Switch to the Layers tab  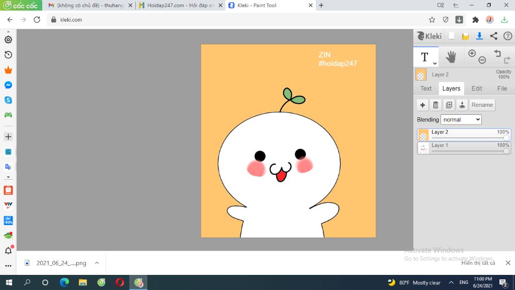click(x=451, y=89)
